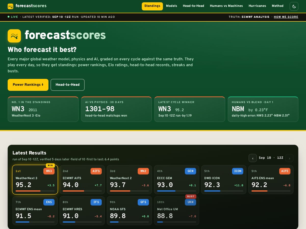Open the Hurricanes nav item
The height and width of the screenshot is (229, 306).
257,6
